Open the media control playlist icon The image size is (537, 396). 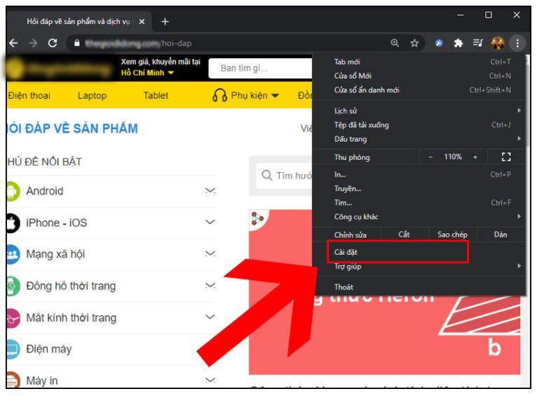tap(477, 44)
